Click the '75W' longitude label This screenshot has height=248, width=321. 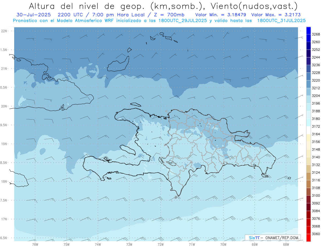(67, 245)
